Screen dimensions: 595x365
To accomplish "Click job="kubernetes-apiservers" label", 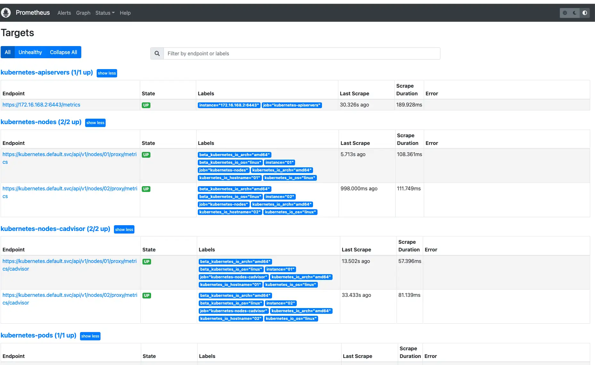I will coord(292,105).
